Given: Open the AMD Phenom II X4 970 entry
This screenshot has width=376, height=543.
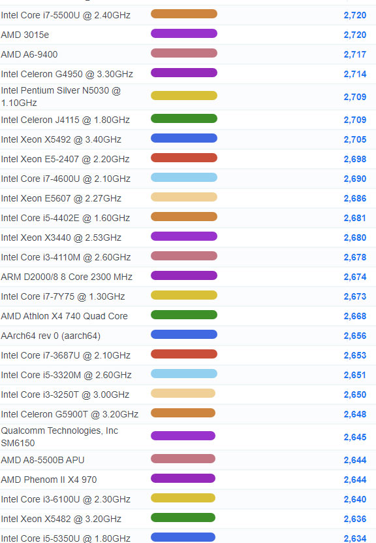Looking at the screenshot, I should [49, 480].
